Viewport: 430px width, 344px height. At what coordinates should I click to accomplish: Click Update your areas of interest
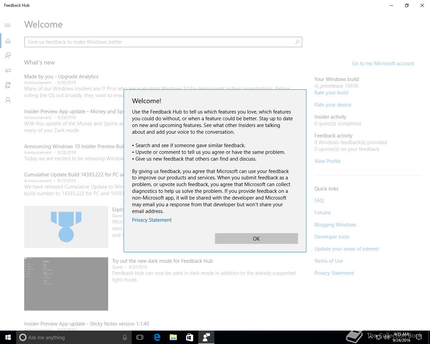[x=347, y=249]
